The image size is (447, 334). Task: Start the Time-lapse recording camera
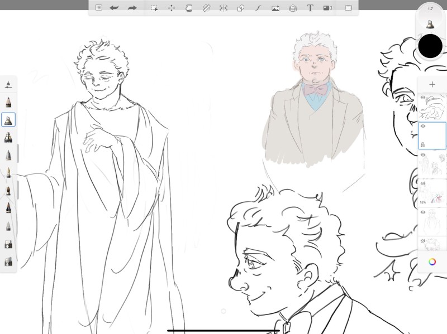327,8
